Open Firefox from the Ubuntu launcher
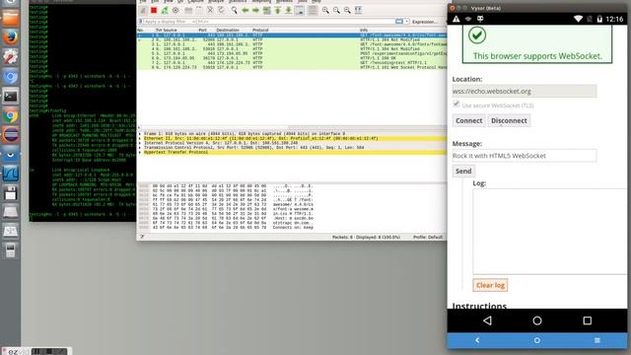 [11, 37]
